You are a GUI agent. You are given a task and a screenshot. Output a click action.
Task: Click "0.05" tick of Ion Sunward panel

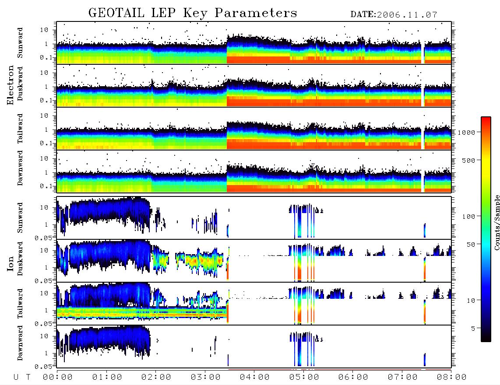(x=43, y=238)
